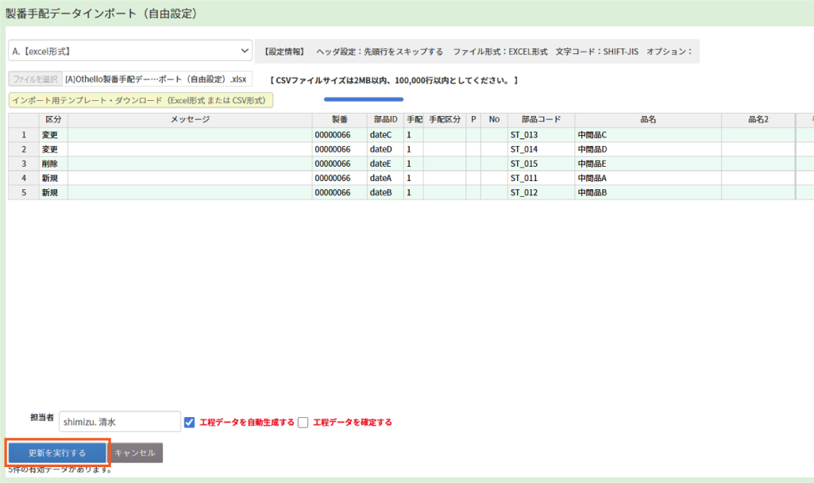Enable 工程データを確定する checkbox
Screen dimensions: 814x483
(303, 423)
